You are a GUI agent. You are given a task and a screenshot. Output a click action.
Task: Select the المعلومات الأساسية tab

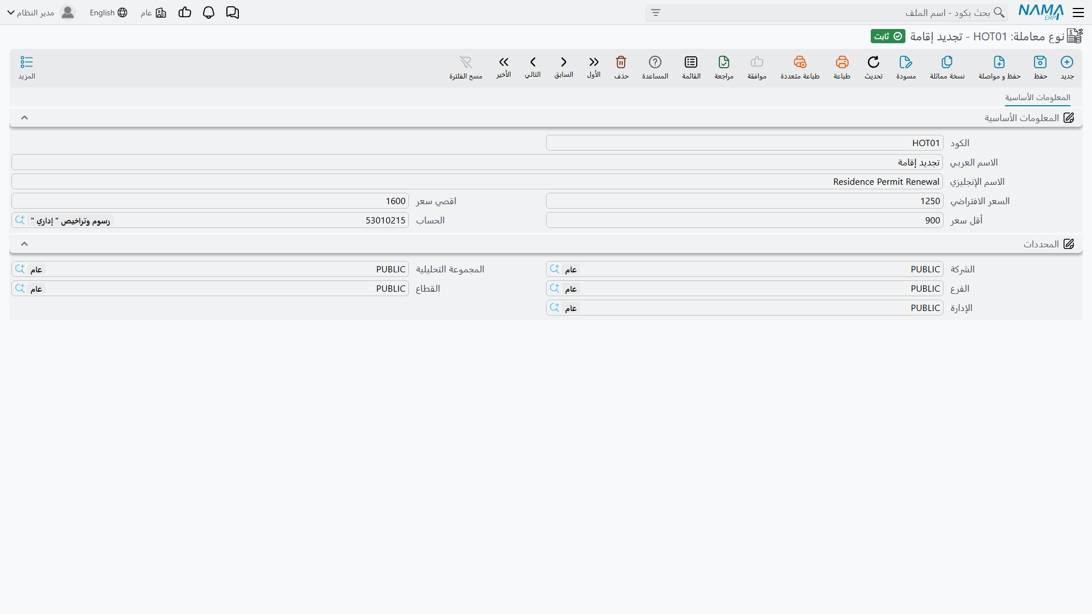point(1037,98)
